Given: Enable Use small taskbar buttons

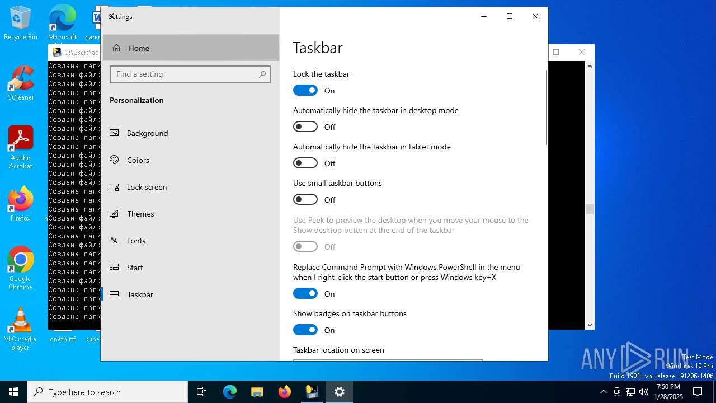Looking at the screenshot, I should [305, 199].
